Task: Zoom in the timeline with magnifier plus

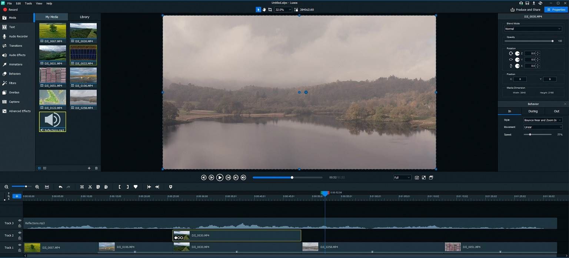Action: pos(36,187)
